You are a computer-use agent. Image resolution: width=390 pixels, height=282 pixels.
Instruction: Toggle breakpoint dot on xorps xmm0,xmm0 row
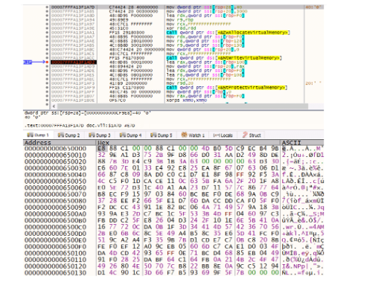point(47,100)
